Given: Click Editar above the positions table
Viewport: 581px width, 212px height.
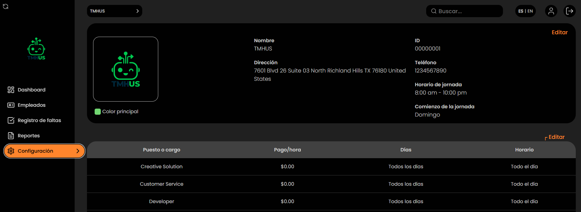Looking at the screenshot, I should [x=556, y=137].
